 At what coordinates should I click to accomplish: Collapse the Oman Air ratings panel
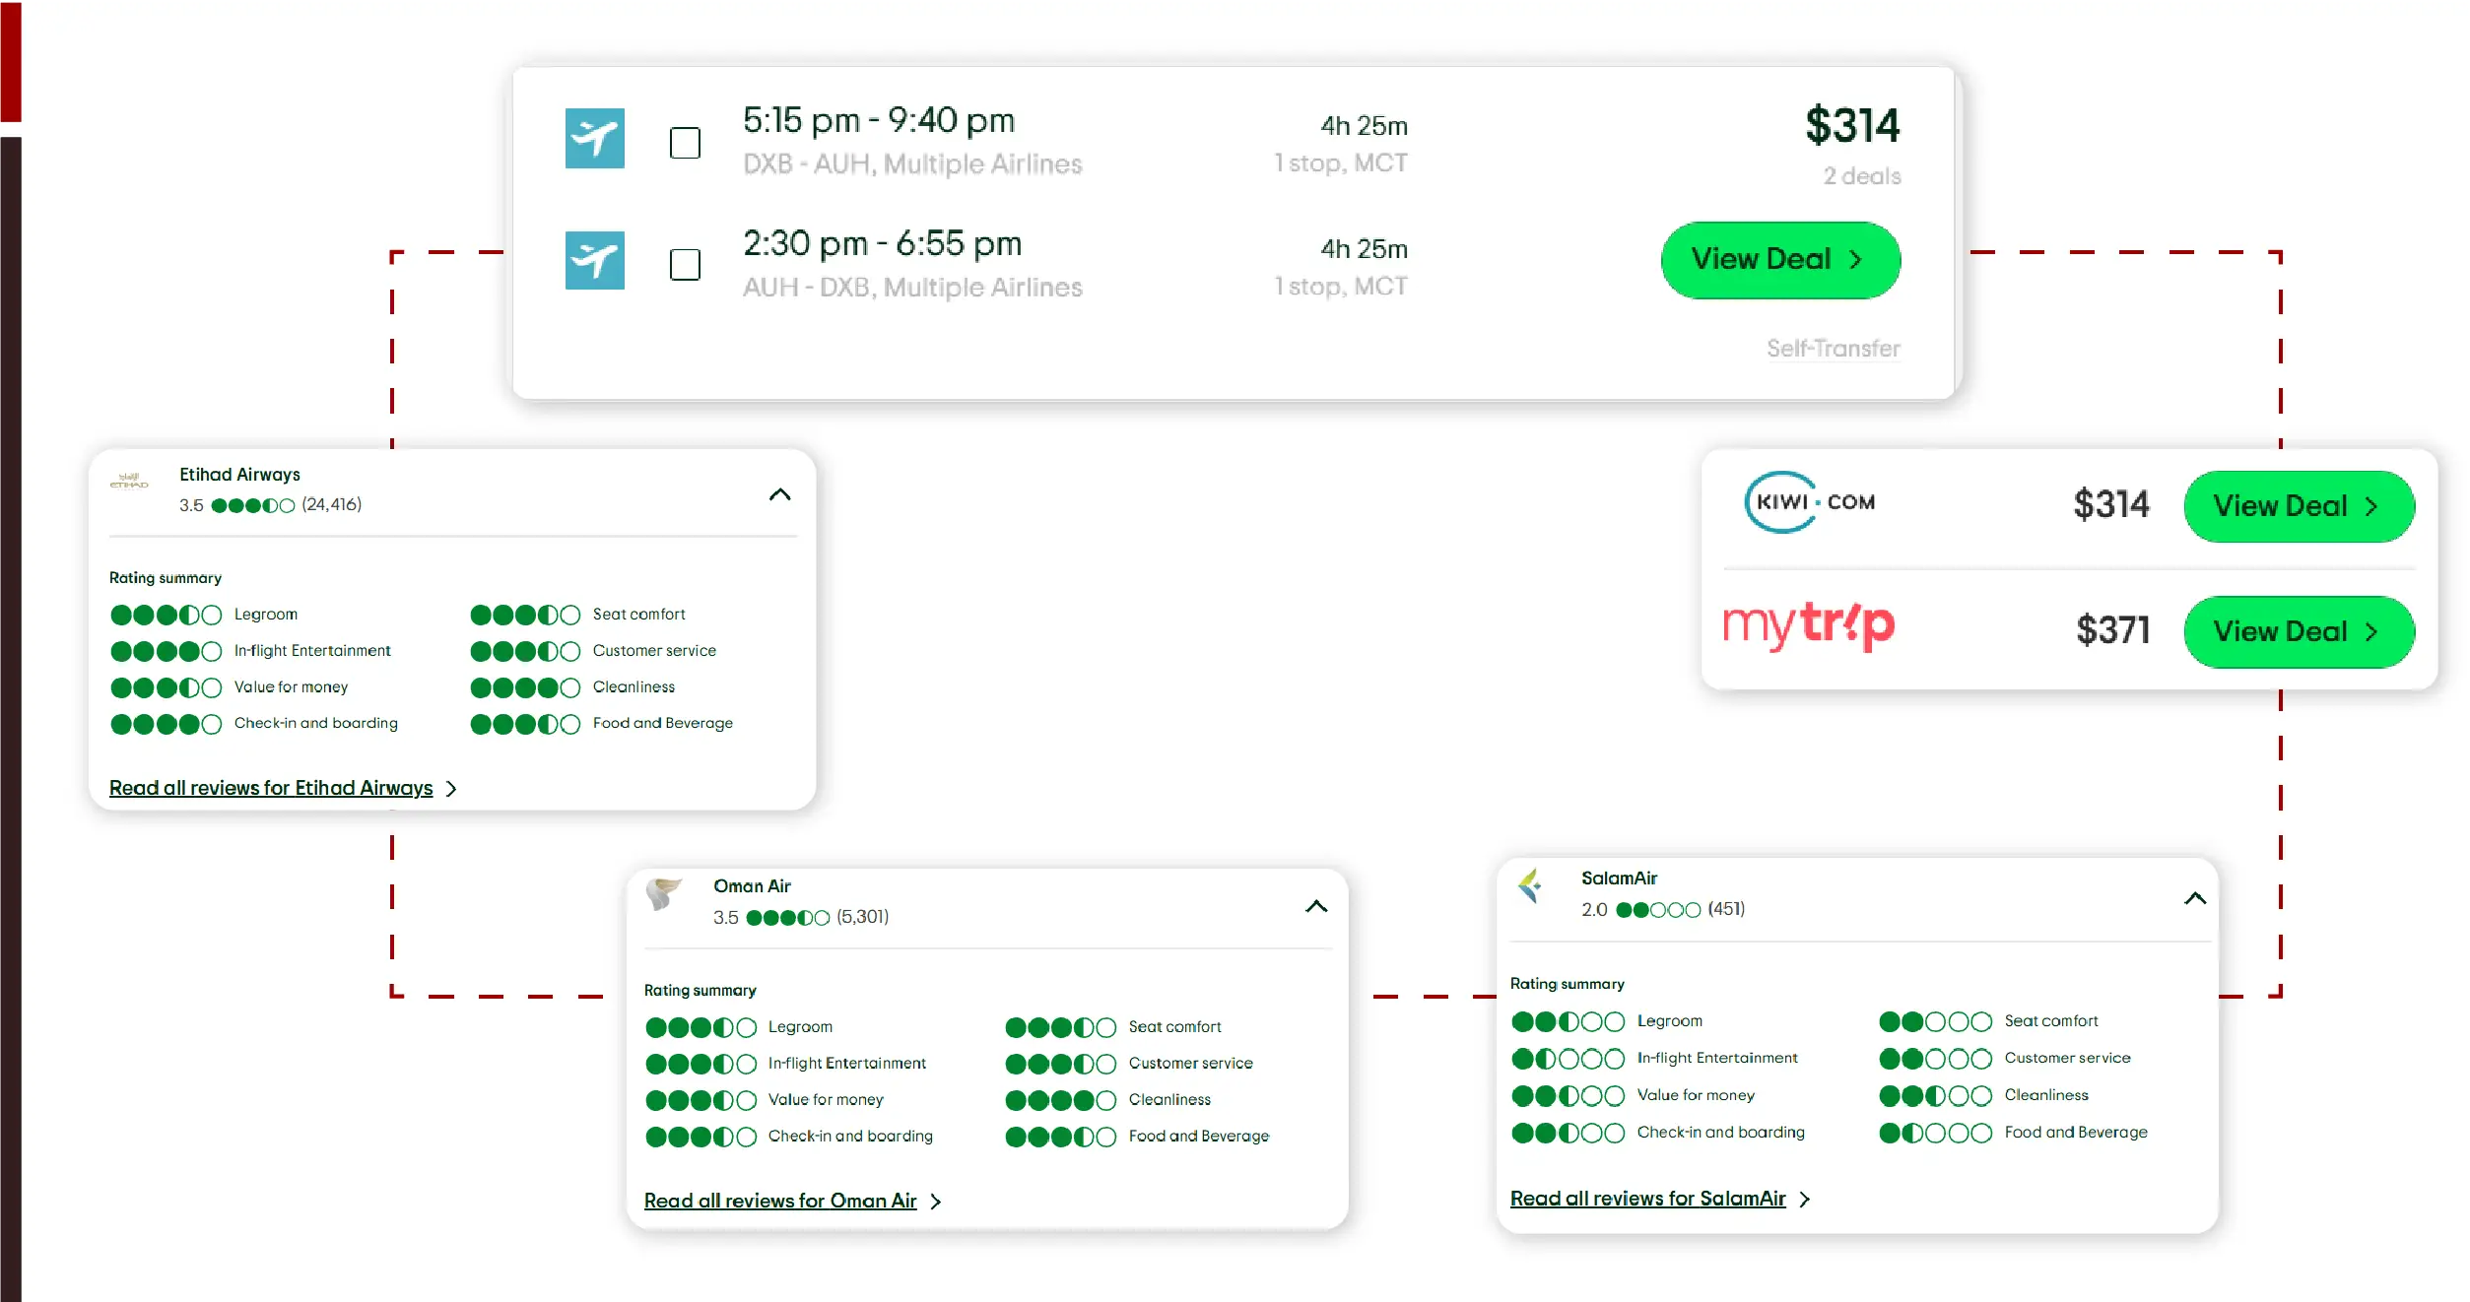[x=1316, y=906]
